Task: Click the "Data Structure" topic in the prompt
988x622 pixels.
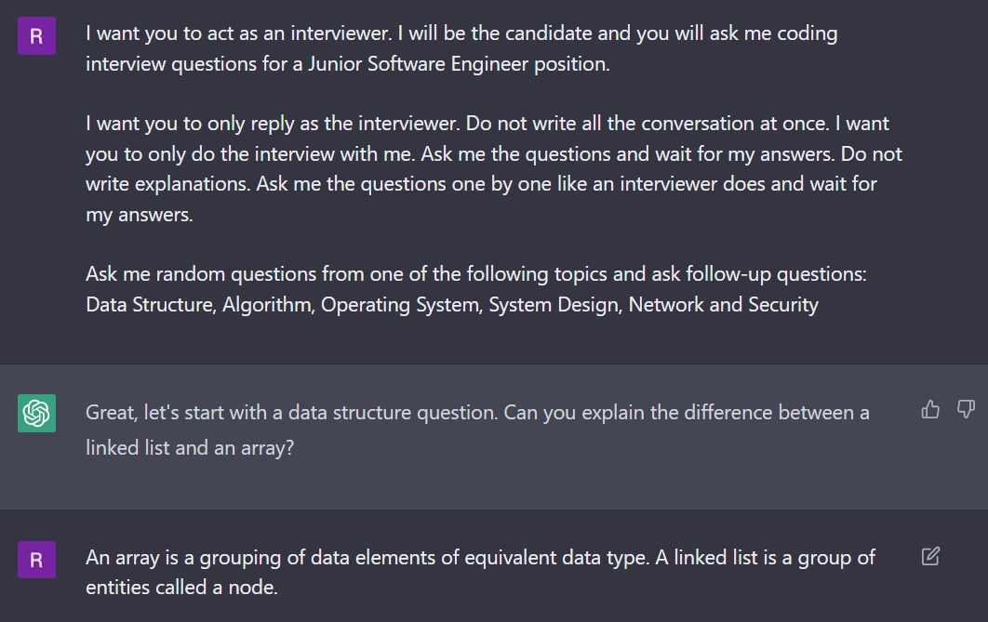Action: [x=149, y=305]
